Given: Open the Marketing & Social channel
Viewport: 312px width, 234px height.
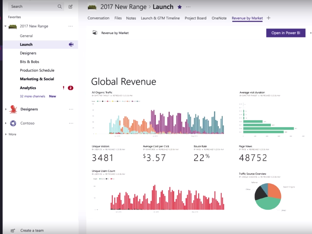Looking at the screenshot, I should click(x=37, y=79).
